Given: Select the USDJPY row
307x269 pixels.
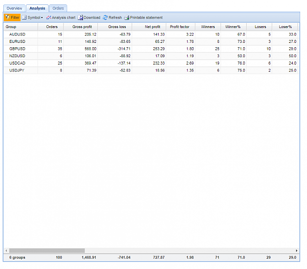Looking at the screenshot, I should pos(151,70).
